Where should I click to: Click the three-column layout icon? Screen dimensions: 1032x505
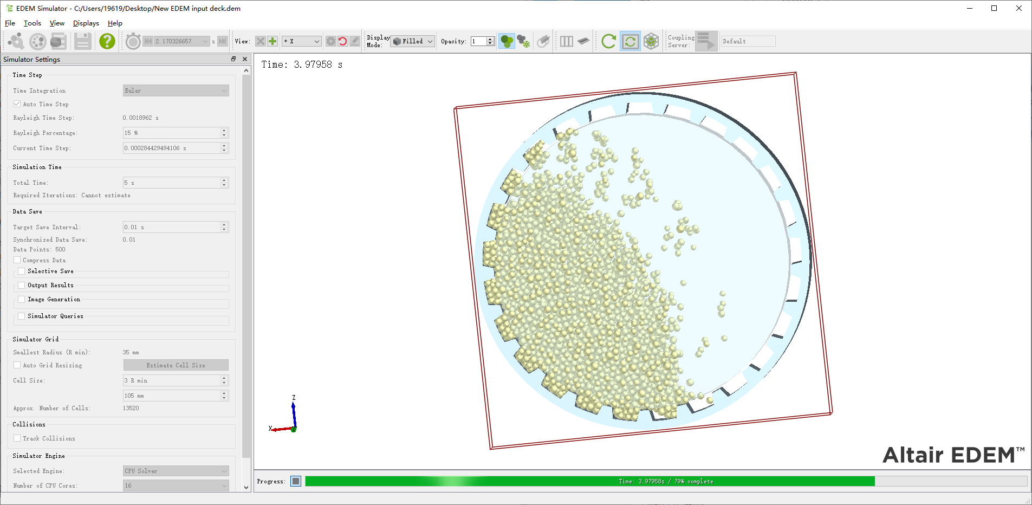(x=567, y=41)
